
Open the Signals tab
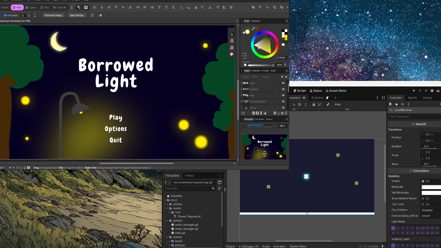pos(412,98)
